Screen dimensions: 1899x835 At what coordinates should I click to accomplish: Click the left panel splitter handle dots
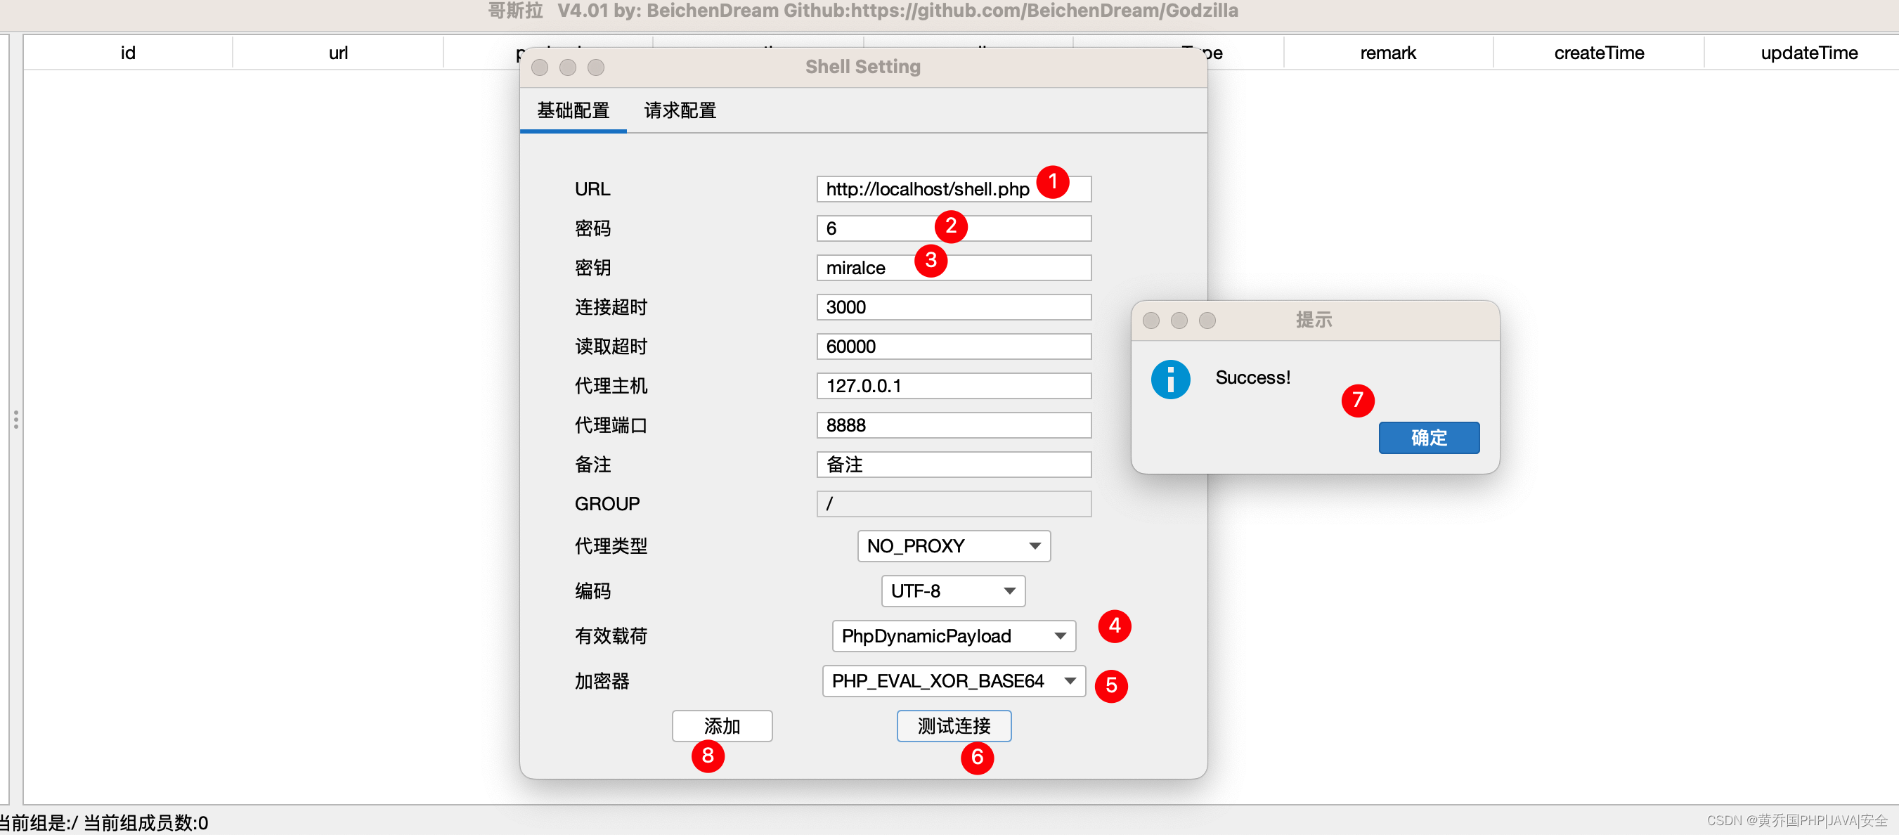point(15,420)
